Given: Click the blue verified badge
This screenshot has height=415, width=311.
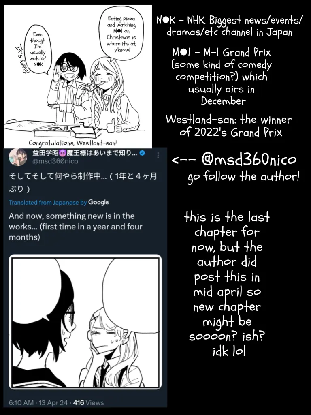Looking at the screenshot, I should (x=142, y=153).
